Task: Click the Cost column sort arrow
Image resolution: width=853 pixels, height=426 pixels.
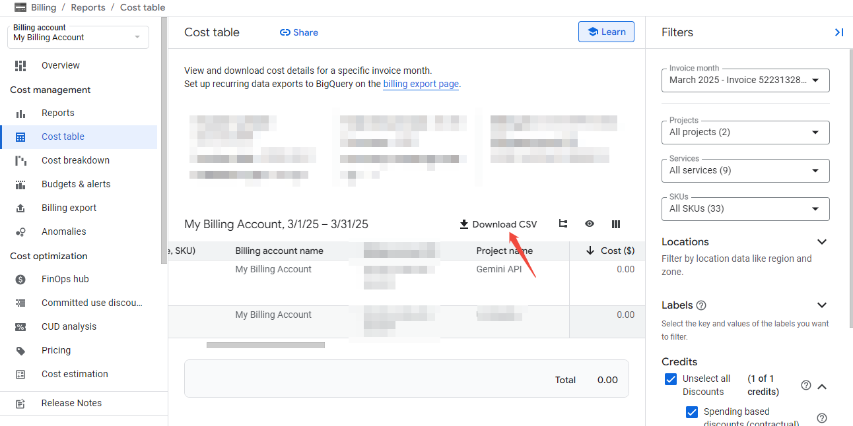Action: (x=590, y=251)
